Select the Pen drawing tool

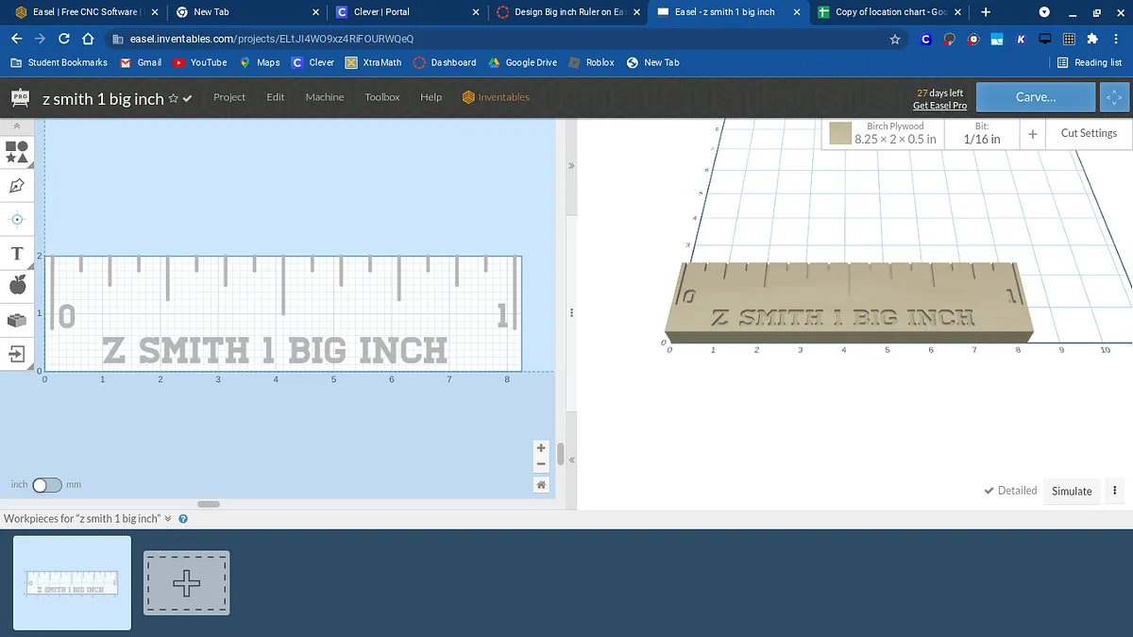point(17,185)
